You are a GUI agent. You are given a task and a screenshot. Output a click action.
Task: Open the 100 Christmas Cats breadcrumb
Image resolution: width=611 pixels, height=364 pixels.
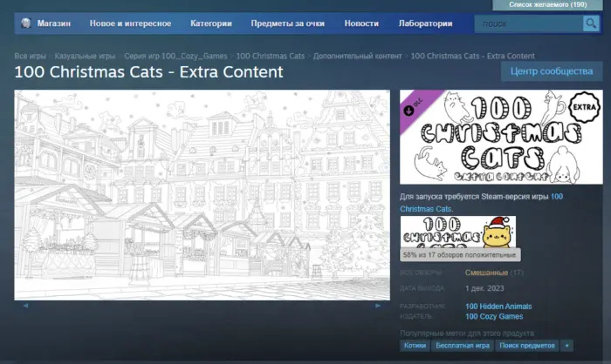tap(270, 56)
